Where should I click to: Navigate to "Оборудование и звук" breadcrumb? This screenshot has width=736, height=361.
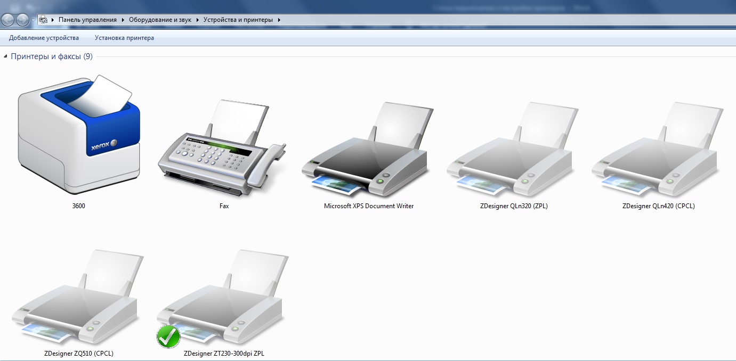tap(160, 20)
